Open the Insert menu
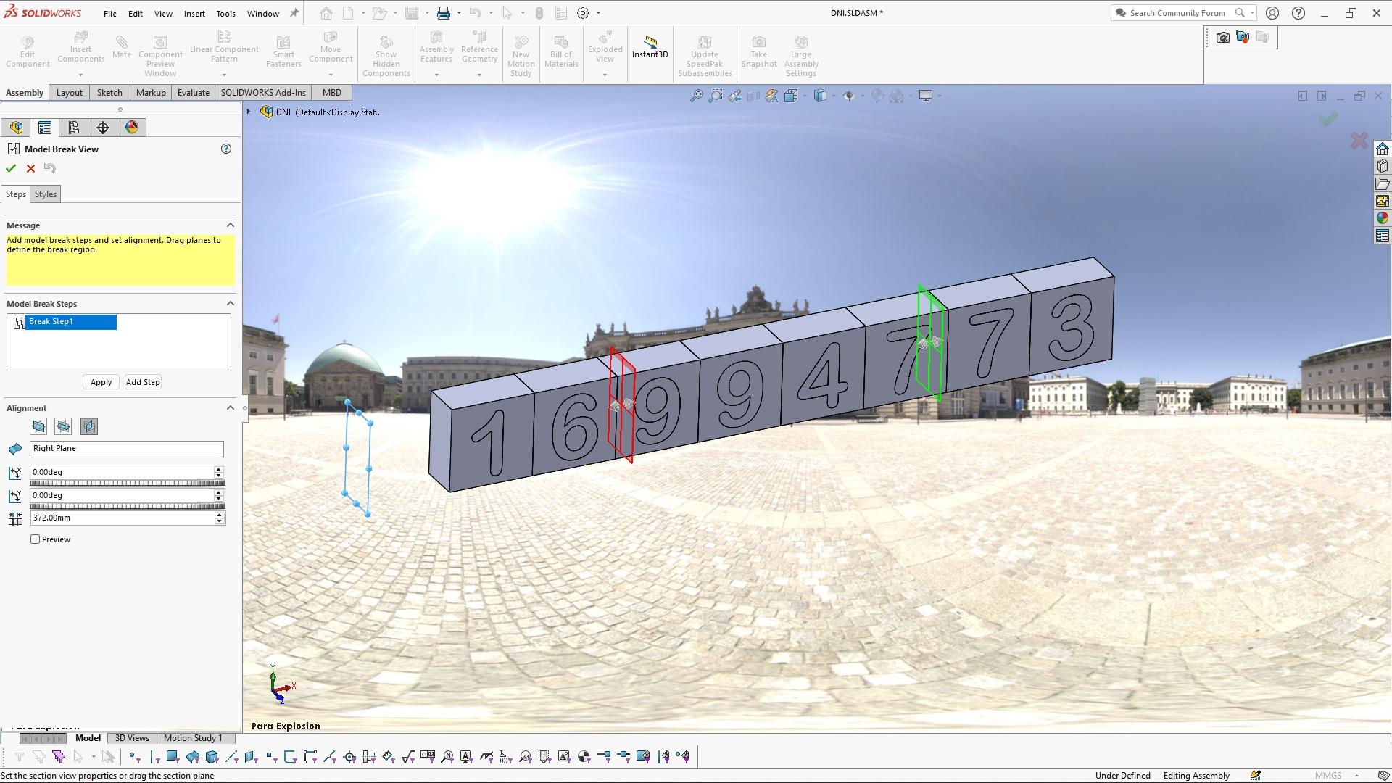 pyautogui.click(x=194, y=14)
